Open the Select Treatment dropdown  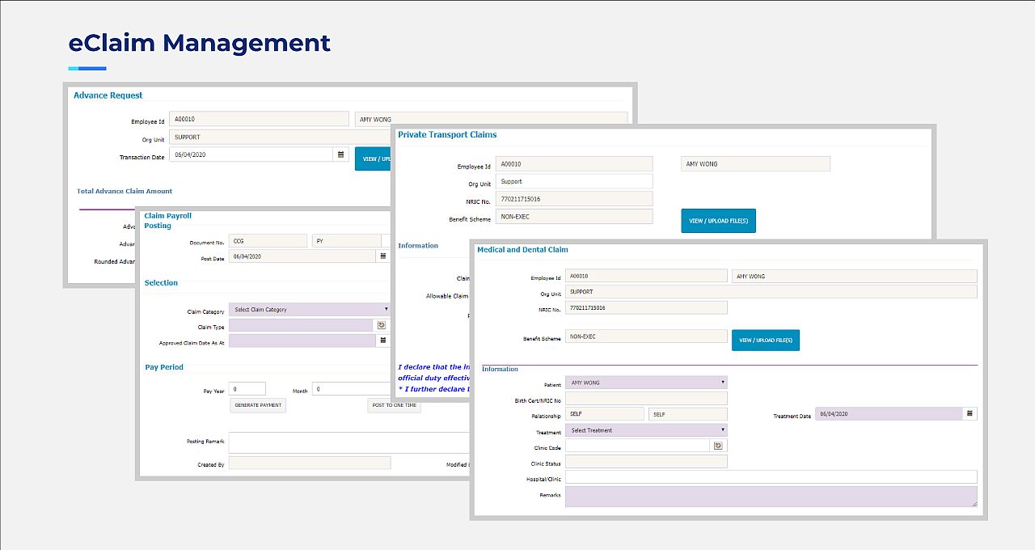pyautogui.click(x=645, y=430)
